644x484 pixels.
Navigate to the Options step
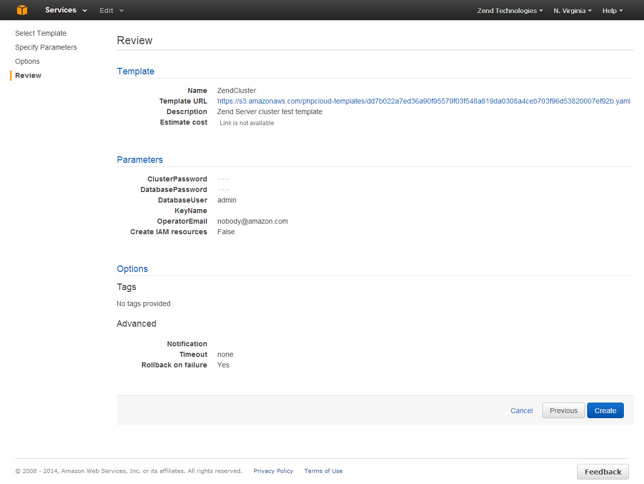coord(27,61)
